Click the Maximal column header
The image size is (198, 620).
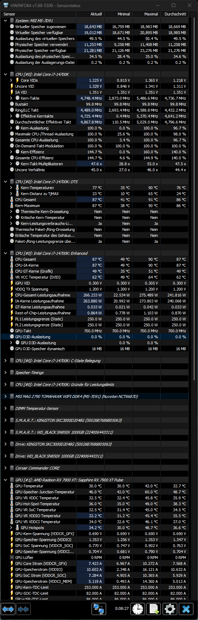click(x=146, y=14)
